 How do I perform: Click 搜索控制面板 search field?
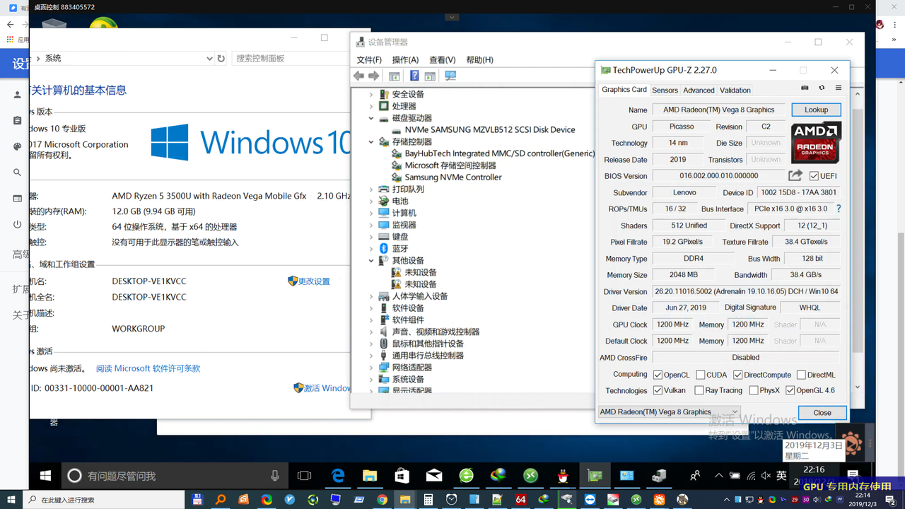(x=291, y=59)
